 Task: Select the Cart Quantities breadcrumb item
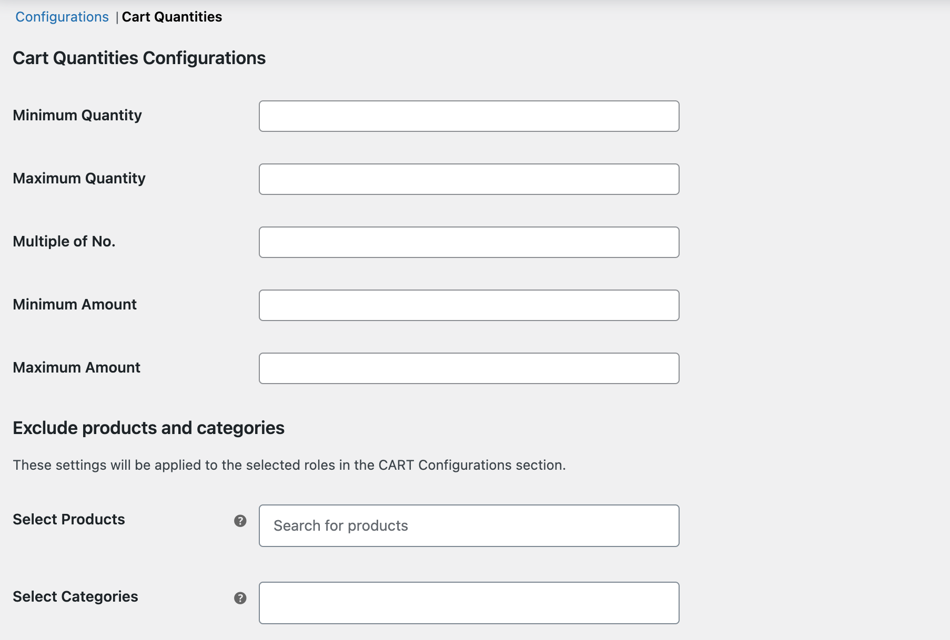click(171, 16)
